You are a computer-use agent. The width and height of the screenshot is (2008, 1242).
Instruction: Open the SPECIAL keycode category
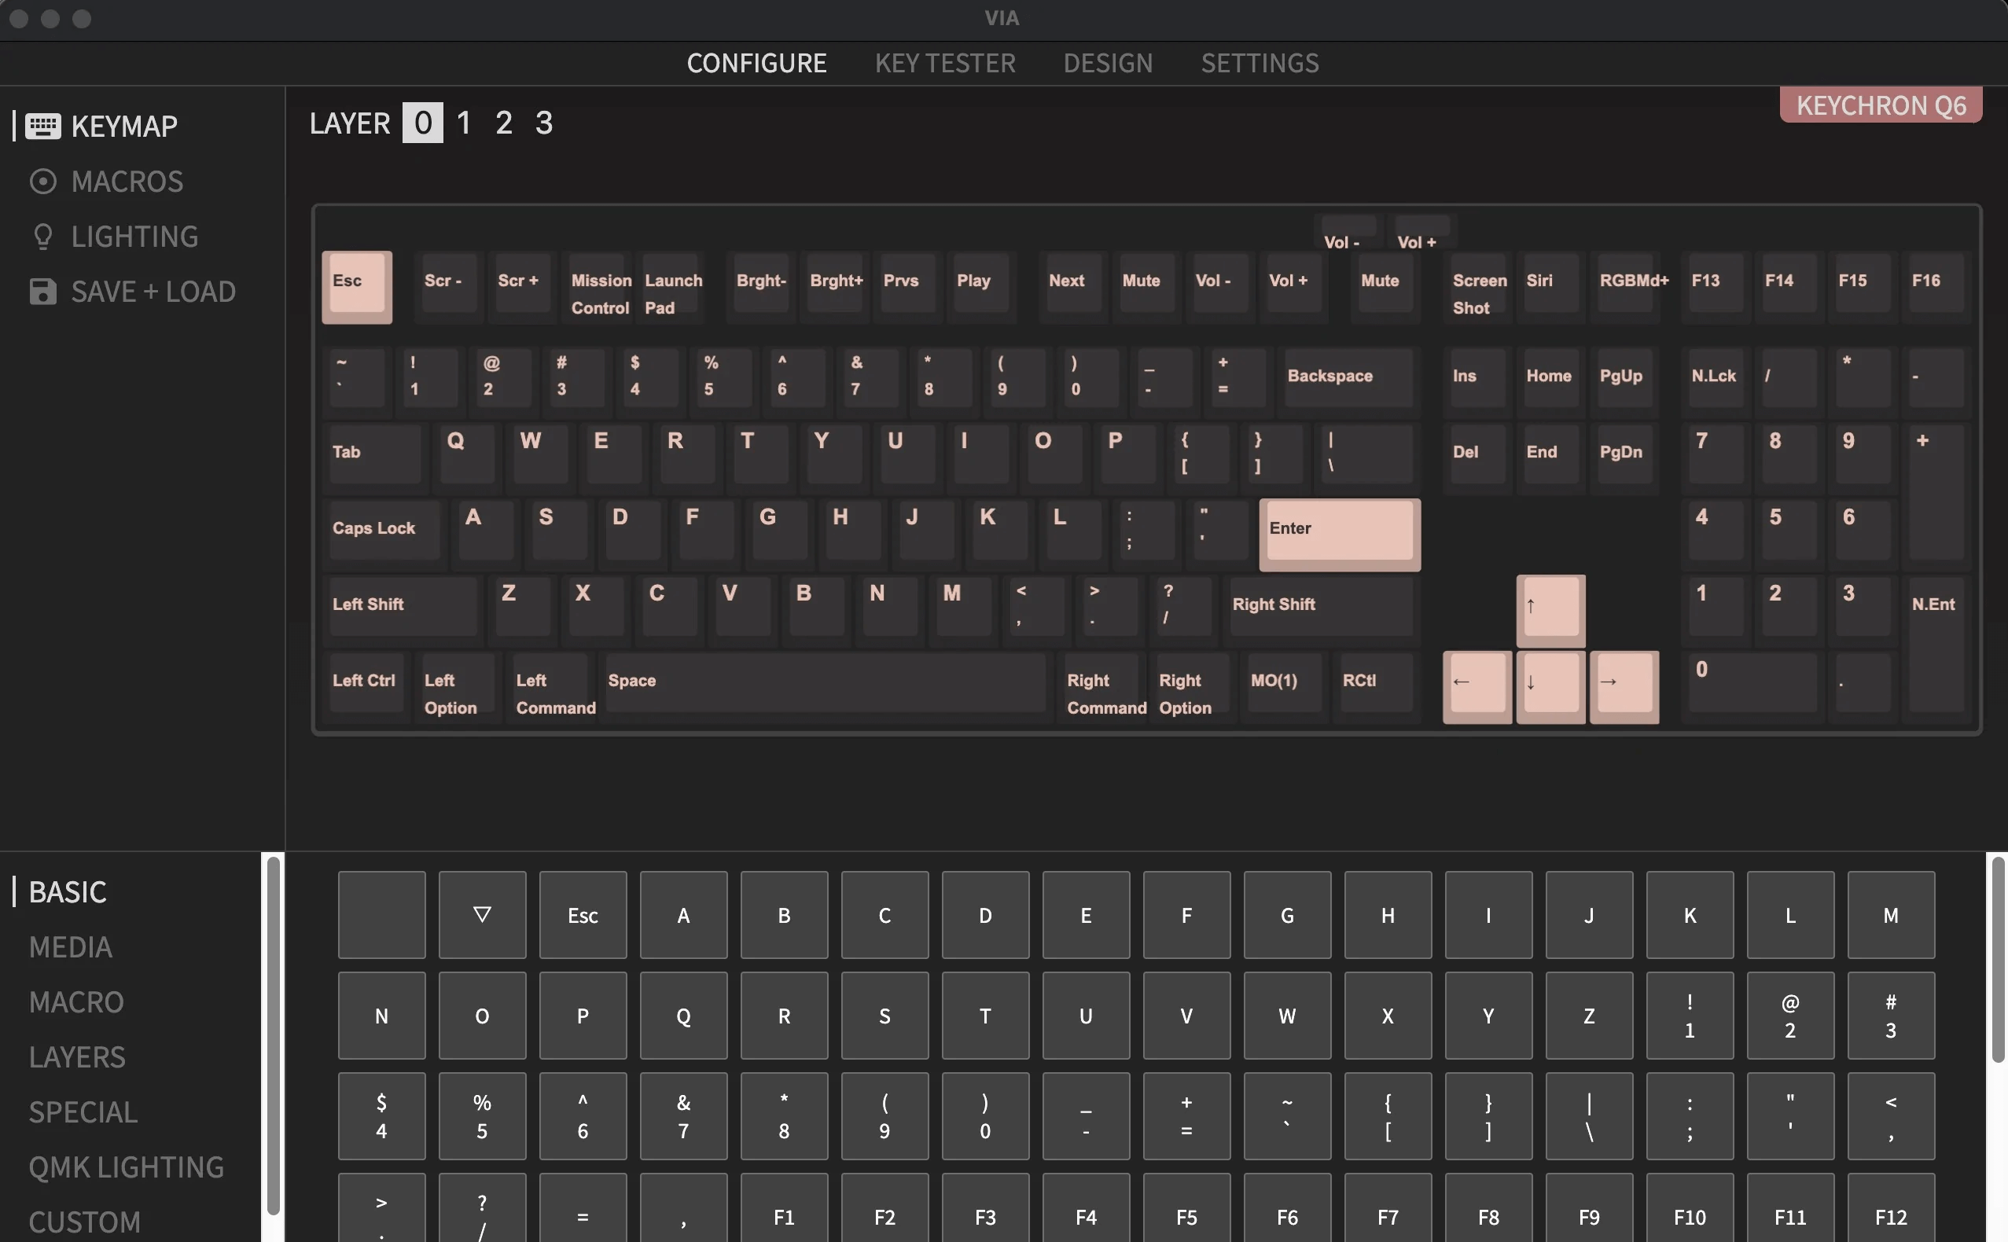click(x=83, y=1112)
